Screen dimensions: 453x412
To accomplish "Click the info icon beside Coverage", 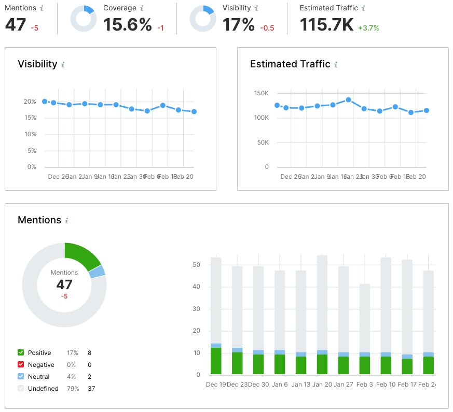I will (142, 8).
